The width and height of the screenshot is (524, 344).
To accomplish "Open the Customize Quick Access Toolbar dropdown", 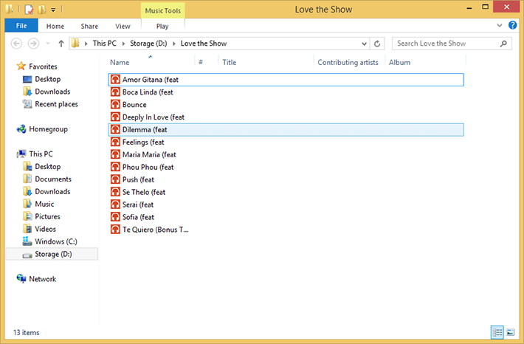I will point(53,10).
